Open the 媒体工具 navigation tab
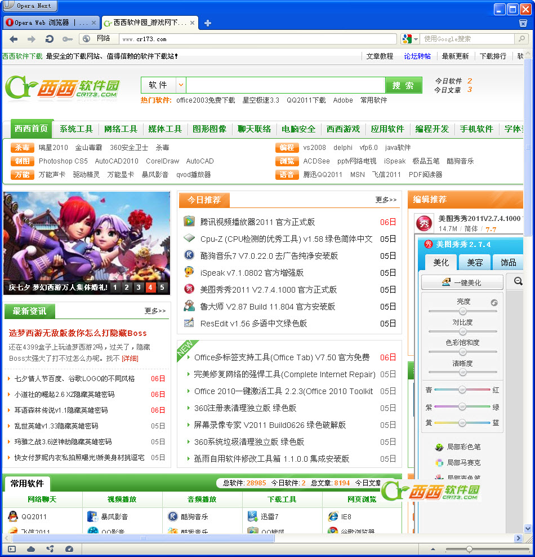The width and height of the screenshot is (535, 557). [165, 129]
